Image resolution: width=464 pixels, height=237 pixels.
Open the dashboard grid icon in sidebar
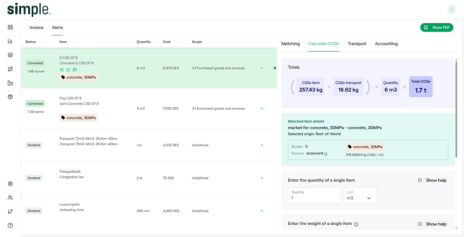pyautogui.click(x=10, y=27)
